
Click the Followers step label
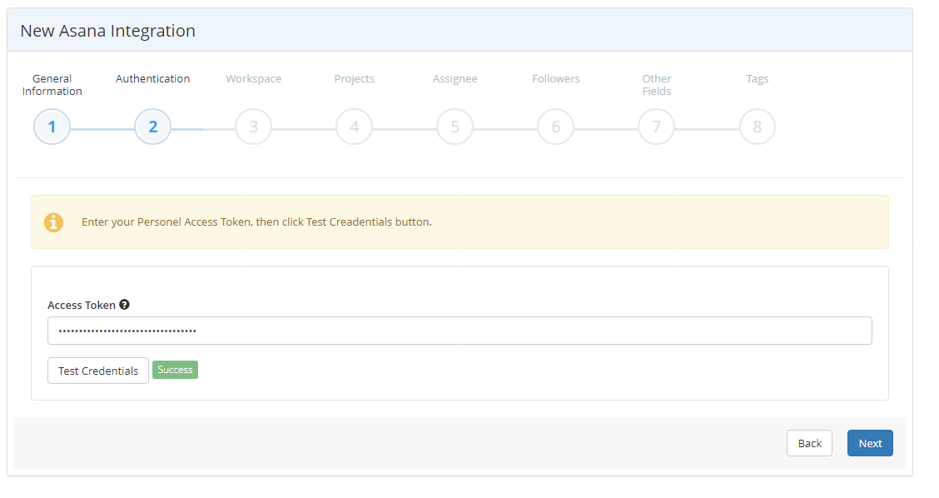pos(555,78)
